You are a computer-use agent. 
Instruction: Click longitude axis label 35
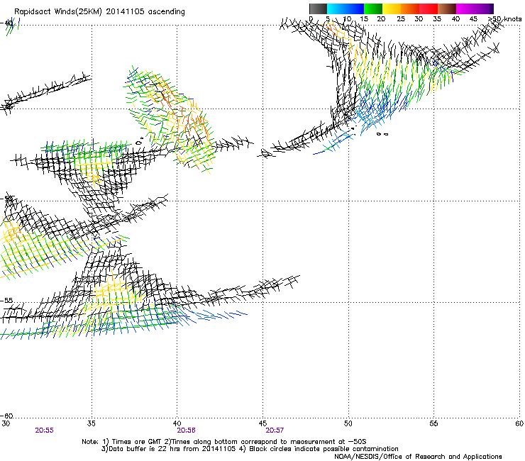pyautogui.click(x=92, y=423)
